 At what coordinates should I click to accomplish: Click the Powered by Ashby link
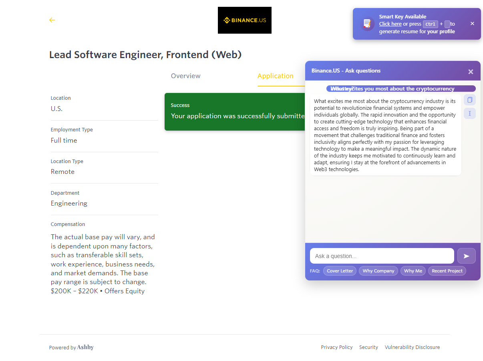click(71, 347)
